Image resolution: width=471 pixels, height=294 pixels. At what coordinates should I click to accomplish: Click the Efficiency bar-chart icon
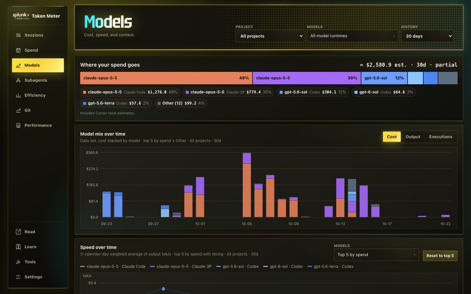tap(18, 95)
